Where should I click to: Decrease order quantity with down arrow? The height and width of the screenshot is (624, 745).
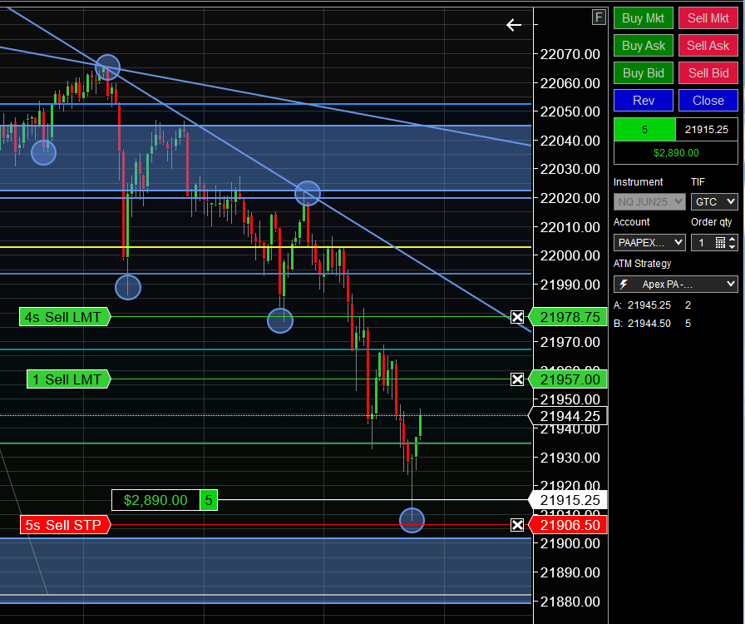(733, 246)
